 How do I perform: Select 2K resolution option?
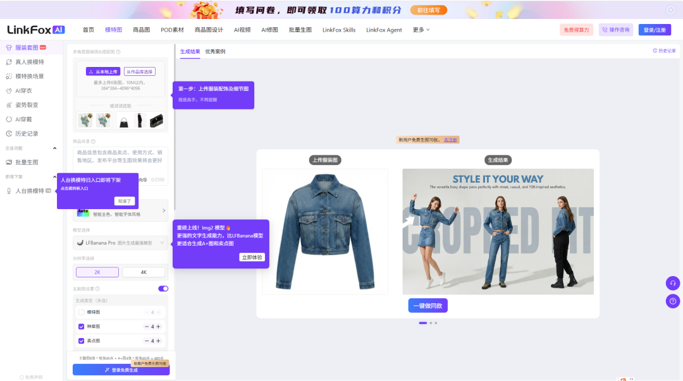(x=97, y=272)
